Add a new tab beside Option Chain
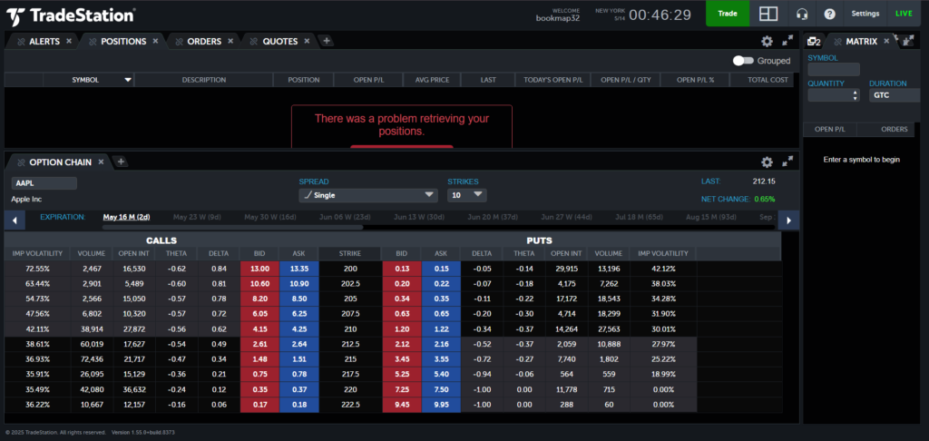Screen dimensions: 929x441 pyautogui.click(x=122, y=162)
